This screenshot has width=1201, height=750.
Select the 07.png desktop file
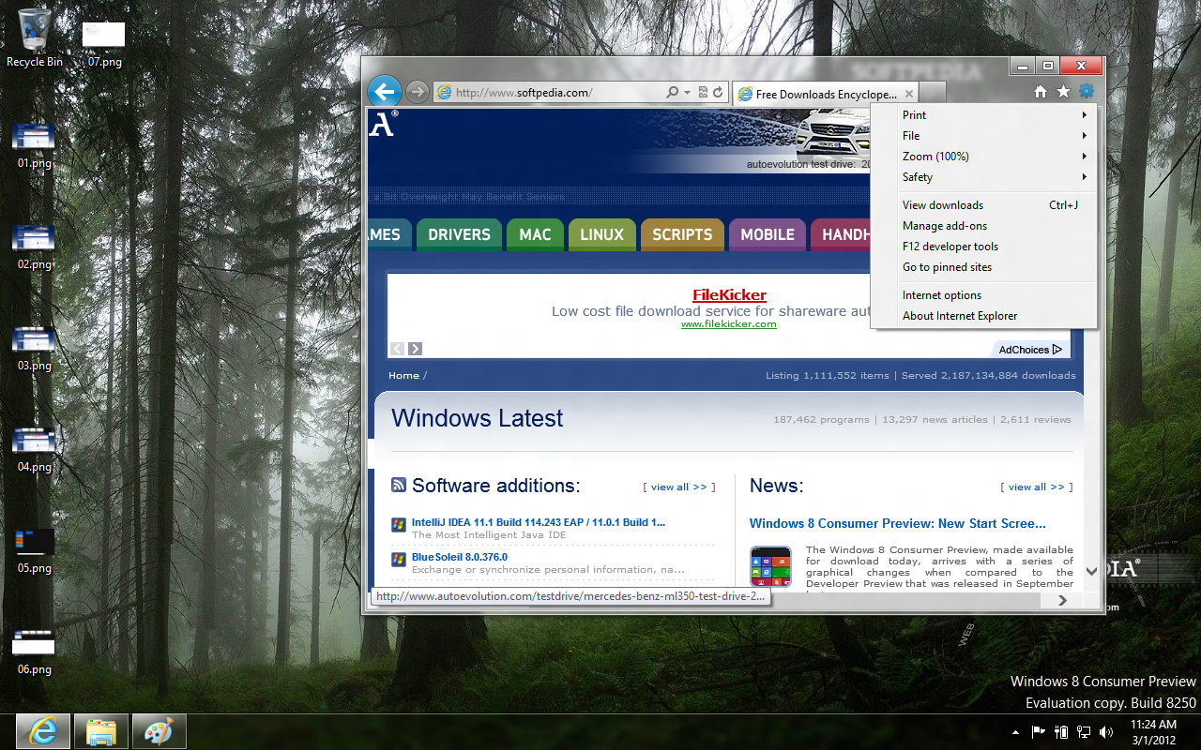(x=104, y=43)
